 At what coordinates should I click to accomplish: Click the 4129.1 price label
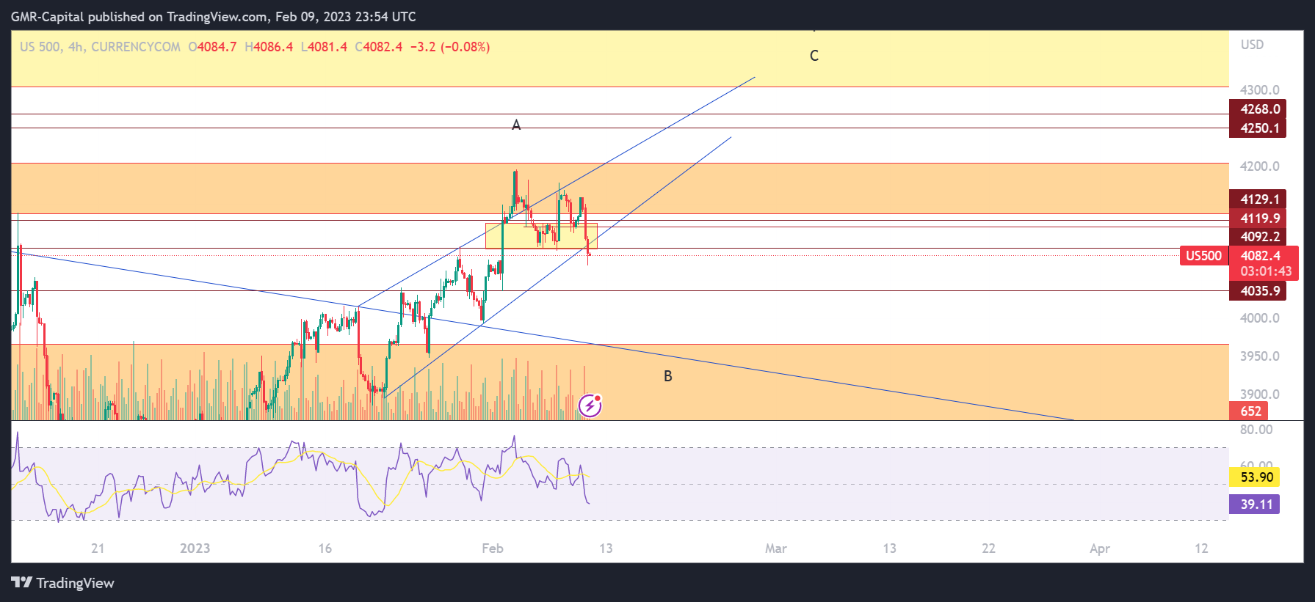point(1258,199)
